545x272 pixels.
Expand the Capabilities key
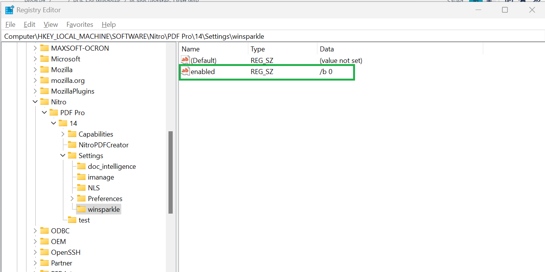(63, 134)
